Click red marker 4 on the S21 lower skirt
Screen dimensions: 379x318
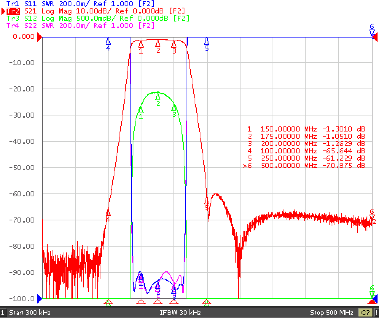pyautogui.click(x=108, y=215)
